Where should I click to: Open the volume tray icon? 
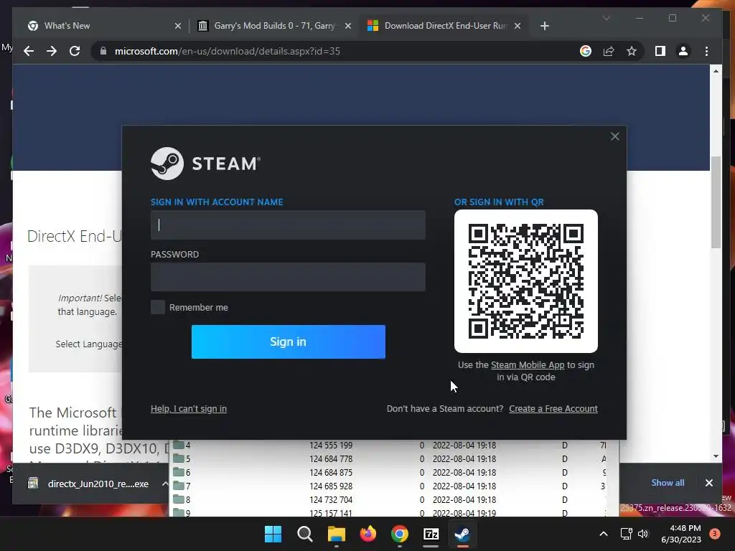[x=643, y=534]
